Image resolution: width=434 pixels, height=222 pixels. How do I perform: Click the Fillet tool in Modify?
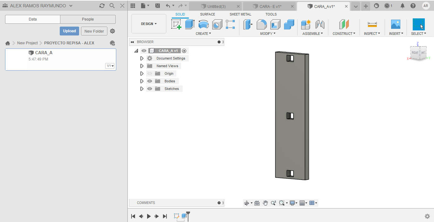point(261,24)
